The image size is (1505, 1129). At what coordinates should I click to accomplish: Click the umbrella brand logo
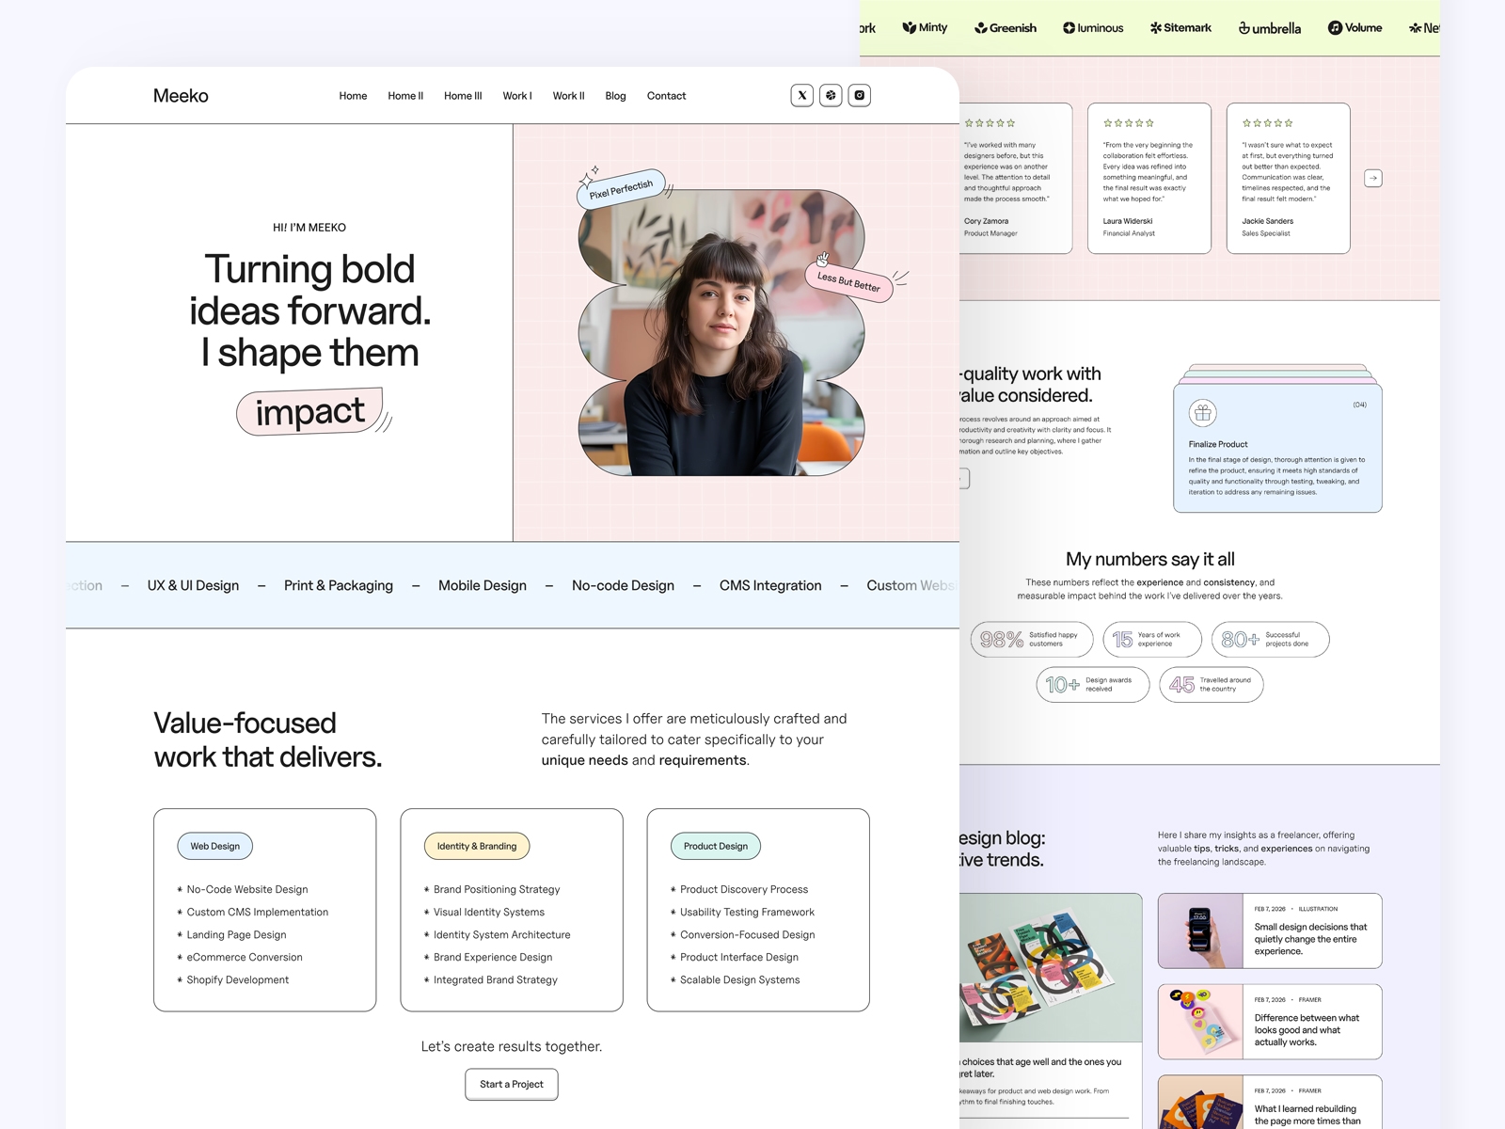coord(1270,28)
